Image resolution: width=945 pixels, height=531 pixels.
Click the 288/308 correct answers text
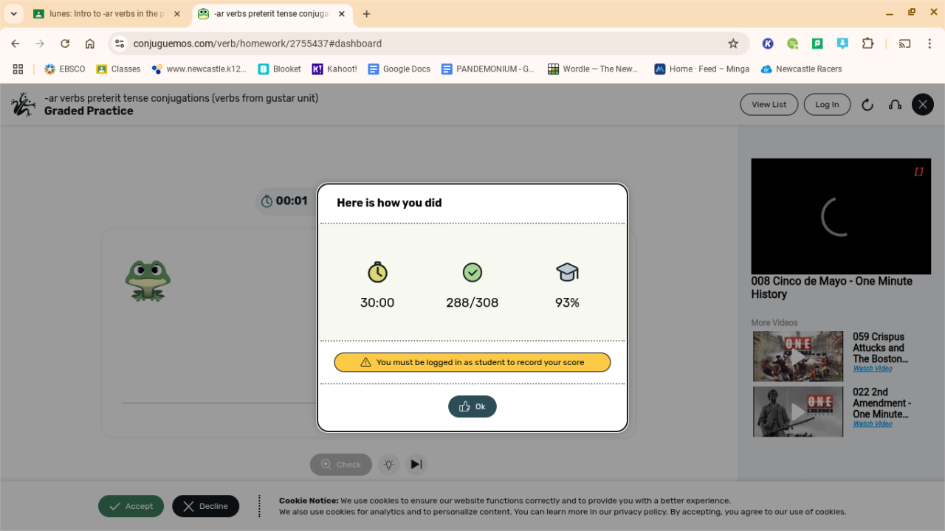(x=472, y=302)
